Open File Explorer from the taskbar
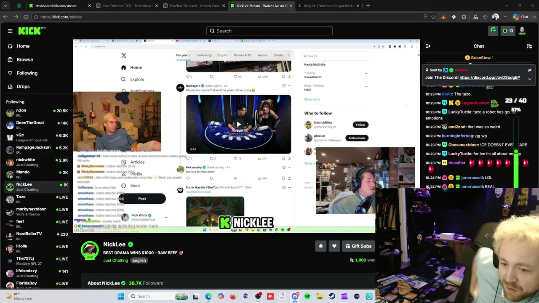 320,296
